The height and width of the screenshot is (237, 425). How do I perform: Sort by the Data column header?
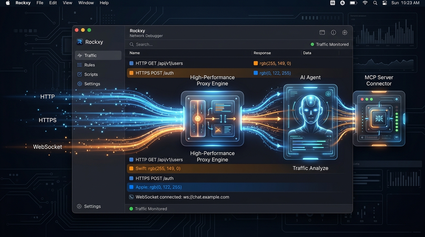click(x=307, y=53)
